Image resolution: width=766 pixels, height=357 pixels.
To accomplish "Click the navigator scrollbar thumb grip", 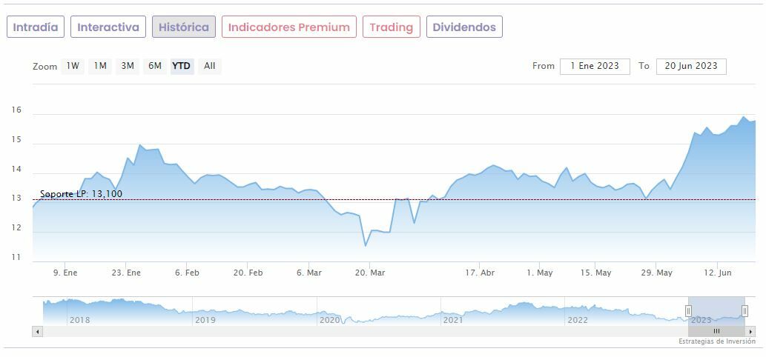I will click(x=716, y=331).
